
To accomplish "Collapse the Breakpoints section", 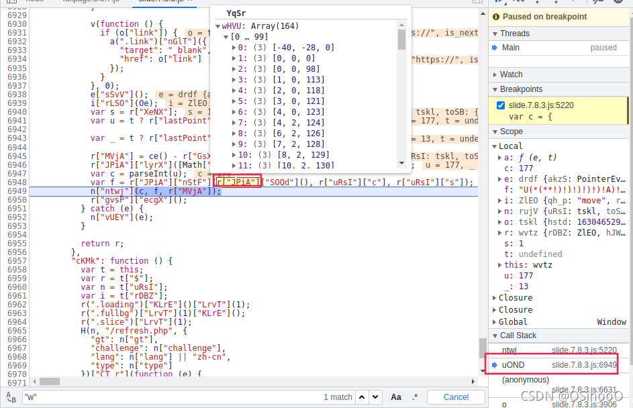I will point(495,90).
